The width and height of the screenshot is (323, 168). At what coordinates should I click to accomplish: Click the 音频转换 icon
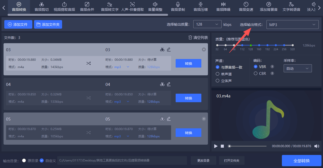click(19, 4)
